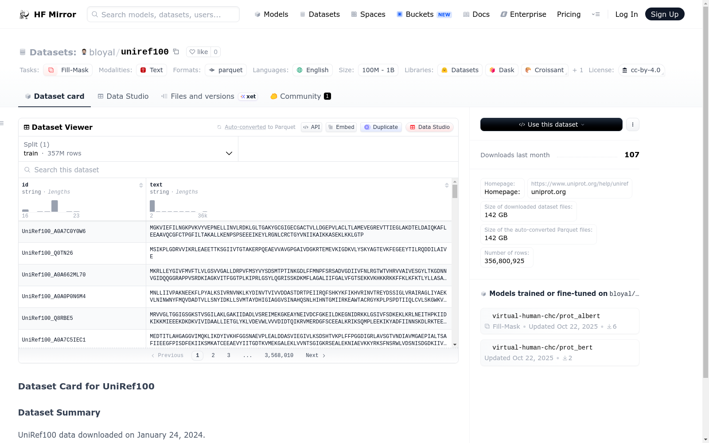This screenshot has height=443, width=709.
Task: Filter by parquet format tag
Action: pyautogui.click(x=226, y=70)
